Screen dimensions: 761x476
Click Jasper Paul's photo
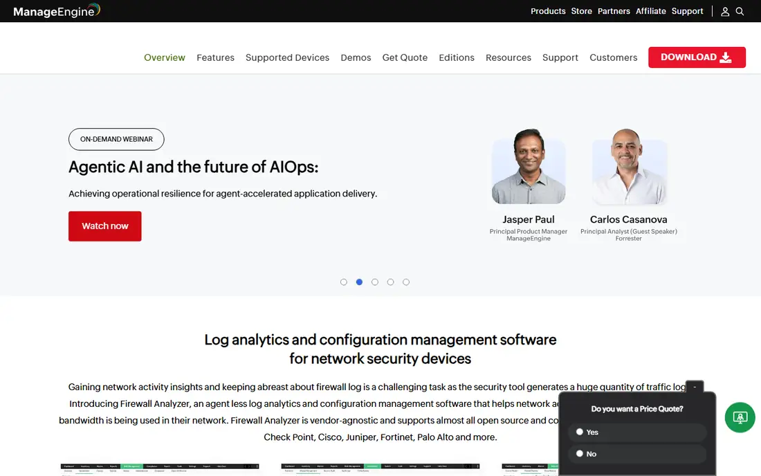pyautogui.click(x=529, y=166)
